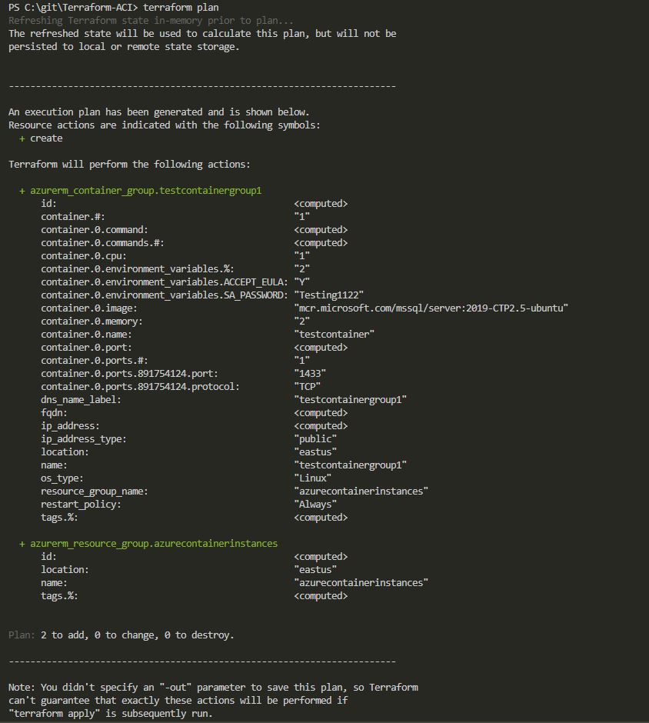Click the container.0.memory key text
Screen dimensions: 649x723
pyautogui.click(x=92, y=321)
